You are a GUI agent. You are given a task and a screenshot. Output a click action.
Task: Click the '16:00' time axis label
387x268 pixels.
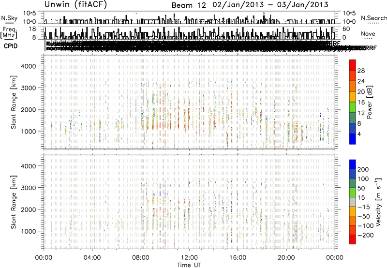pos(238,258)
